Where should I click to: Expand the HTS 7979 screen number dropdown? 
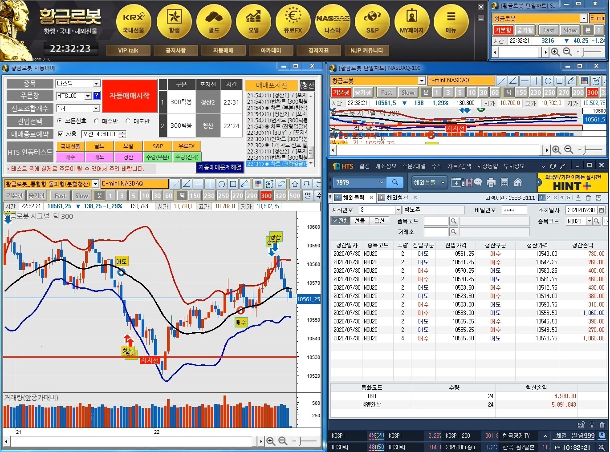tap(382, 182)
